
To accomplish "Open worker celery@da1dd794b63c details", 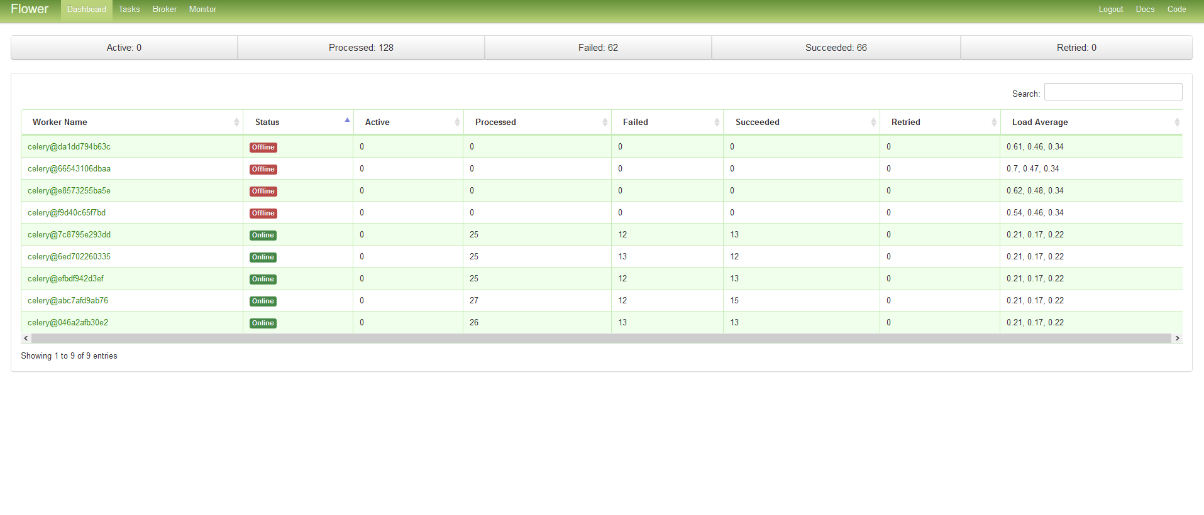I will tap(69, 147).
